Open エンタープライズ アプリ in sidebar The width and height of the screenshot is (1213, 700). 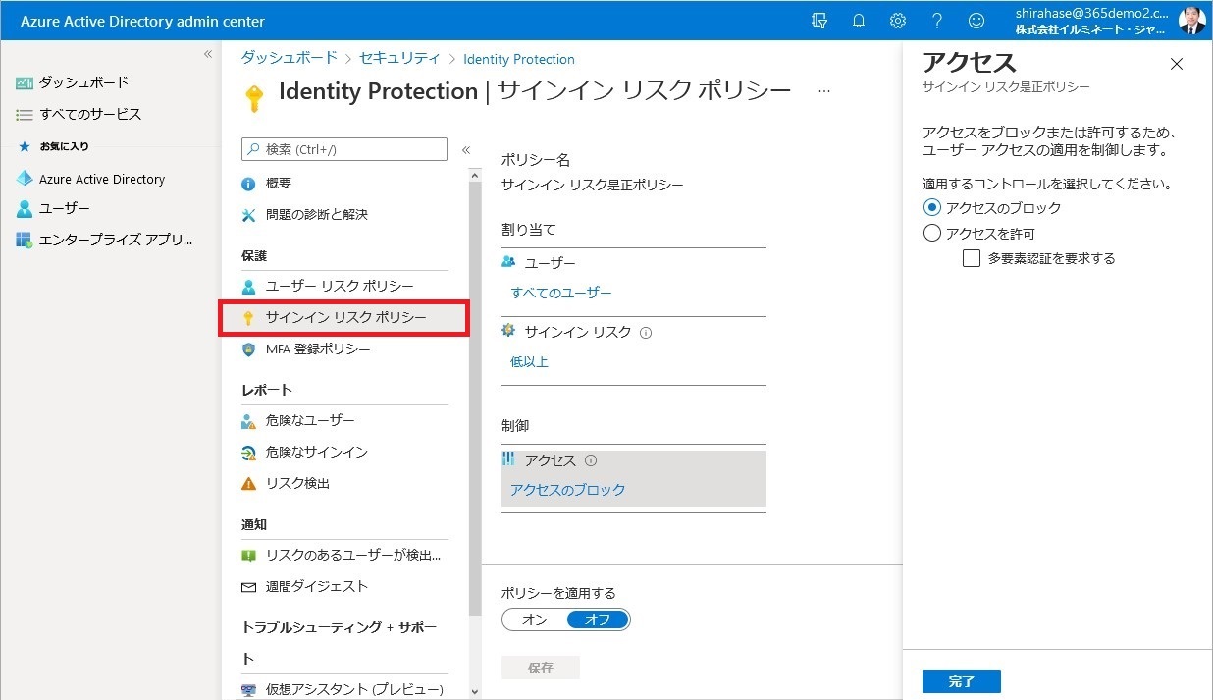[116, 241]
